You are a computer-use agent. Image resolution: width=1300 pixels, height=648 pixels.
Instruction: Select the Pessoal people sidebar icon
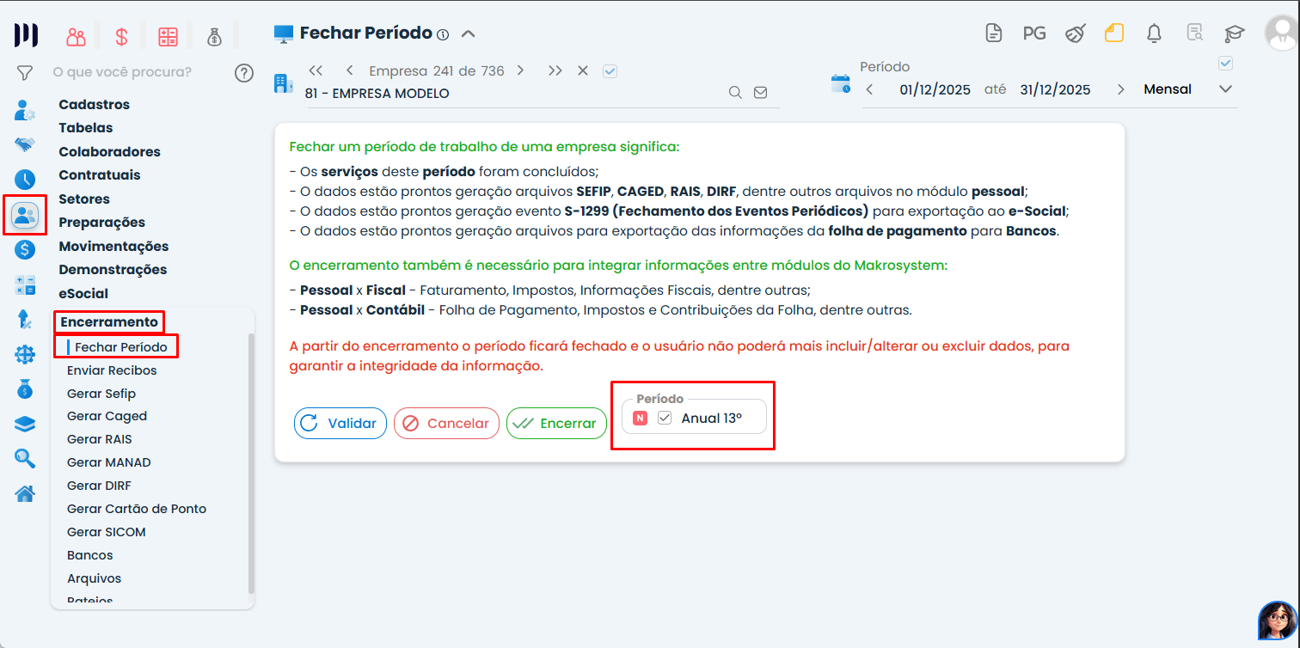click(x=25, y=215)
